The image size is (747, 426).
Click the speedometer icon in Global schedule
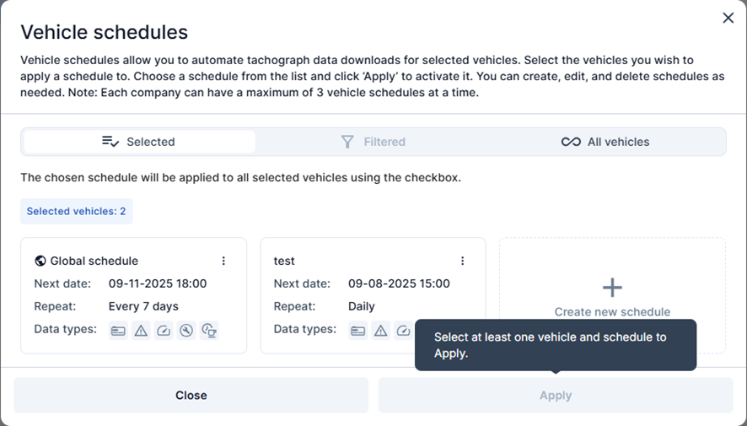(x=164, y=331)
